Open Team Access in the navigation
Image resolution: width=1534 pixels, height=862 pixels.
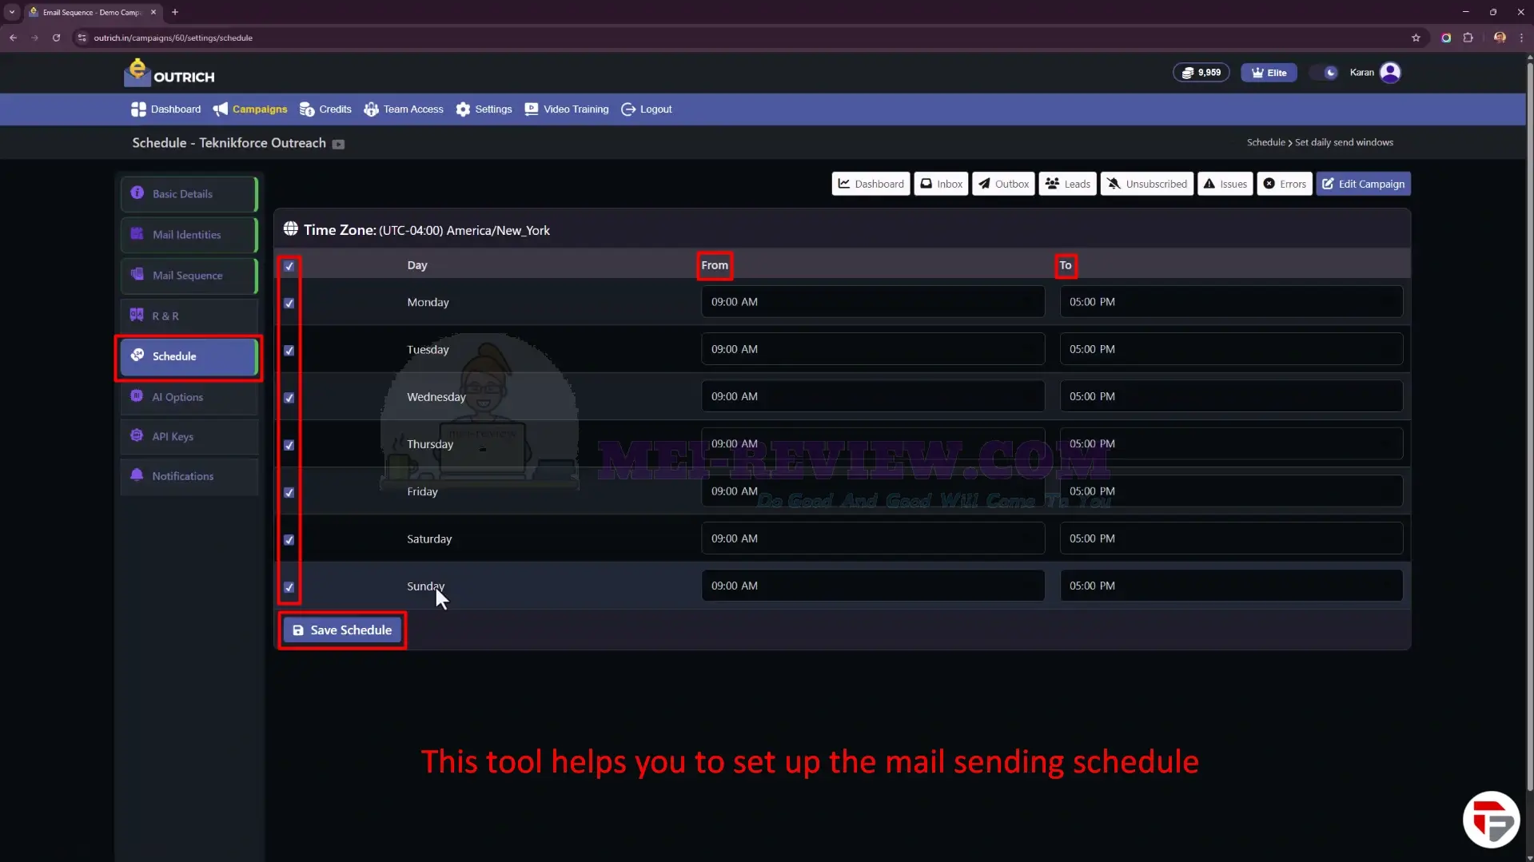click(x=404, y=109)
